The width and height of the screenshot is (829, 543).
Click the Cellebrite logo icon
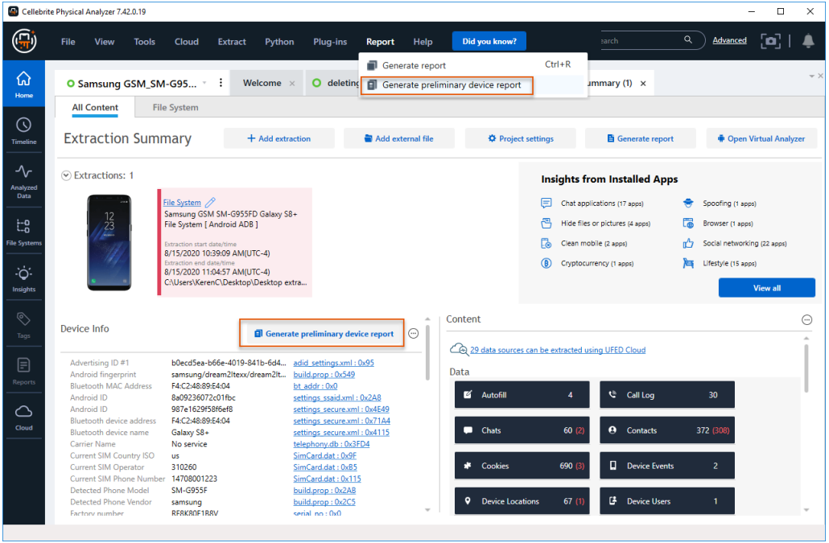24,41
